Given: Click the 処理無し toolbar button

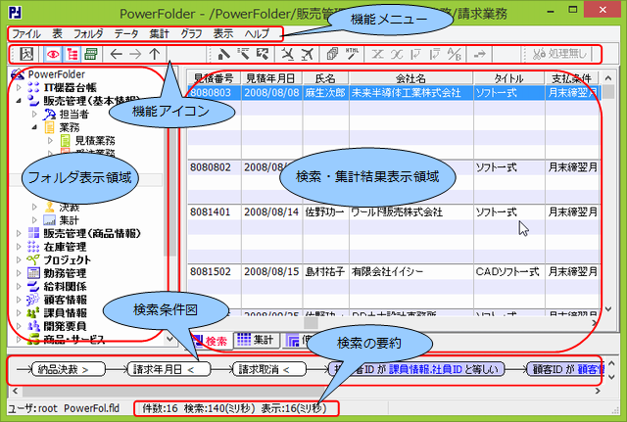Looking at the screenshot, I should pyautogui.click(x=560, y=54).
